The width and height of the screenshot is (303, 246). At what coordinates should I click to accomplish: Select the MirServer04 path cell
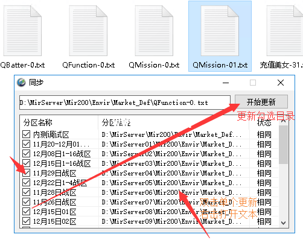click(171, 173)
